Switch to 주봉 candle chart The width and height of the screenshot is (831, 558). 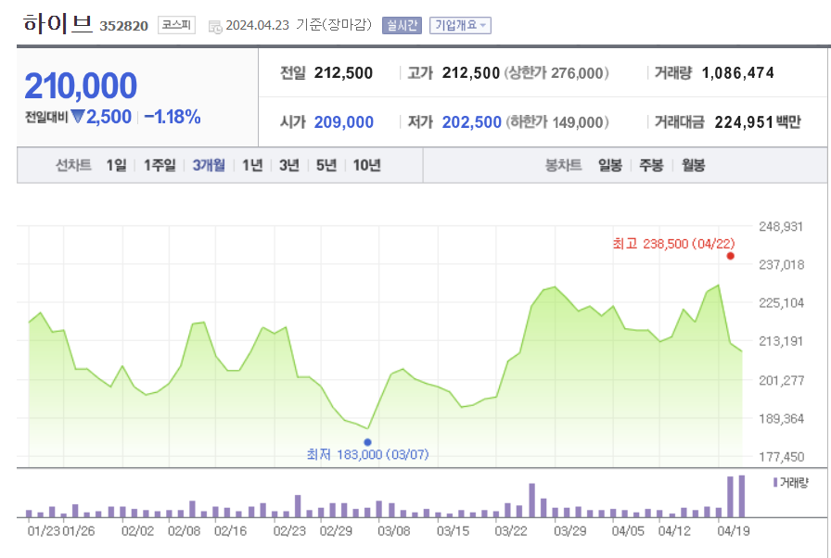tap(651, 165)
